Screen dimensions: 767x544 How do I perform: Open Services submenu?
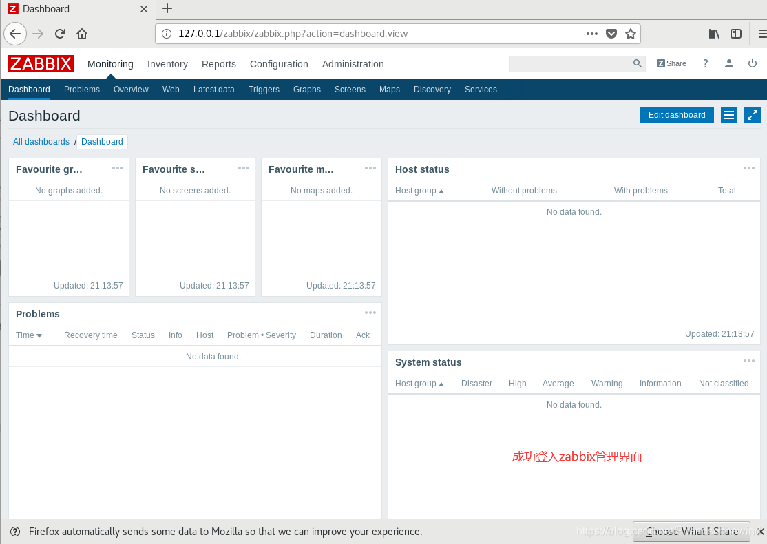click(x=481, y=90)
